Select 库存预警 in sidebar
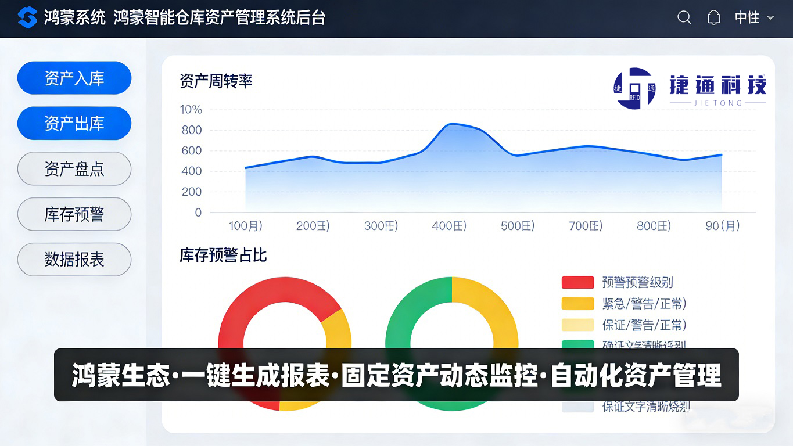 pos(74,214)
